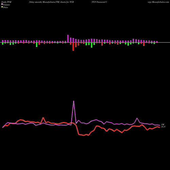The image size is (170, 170).
Task: Click the 'orp) MunafaSutra.com' text at top right
Action: (158, 2)
